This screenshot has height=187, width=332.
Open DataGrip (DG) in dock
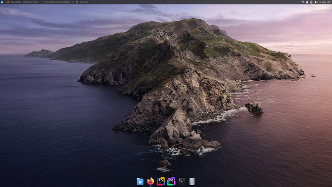(171, 182)
